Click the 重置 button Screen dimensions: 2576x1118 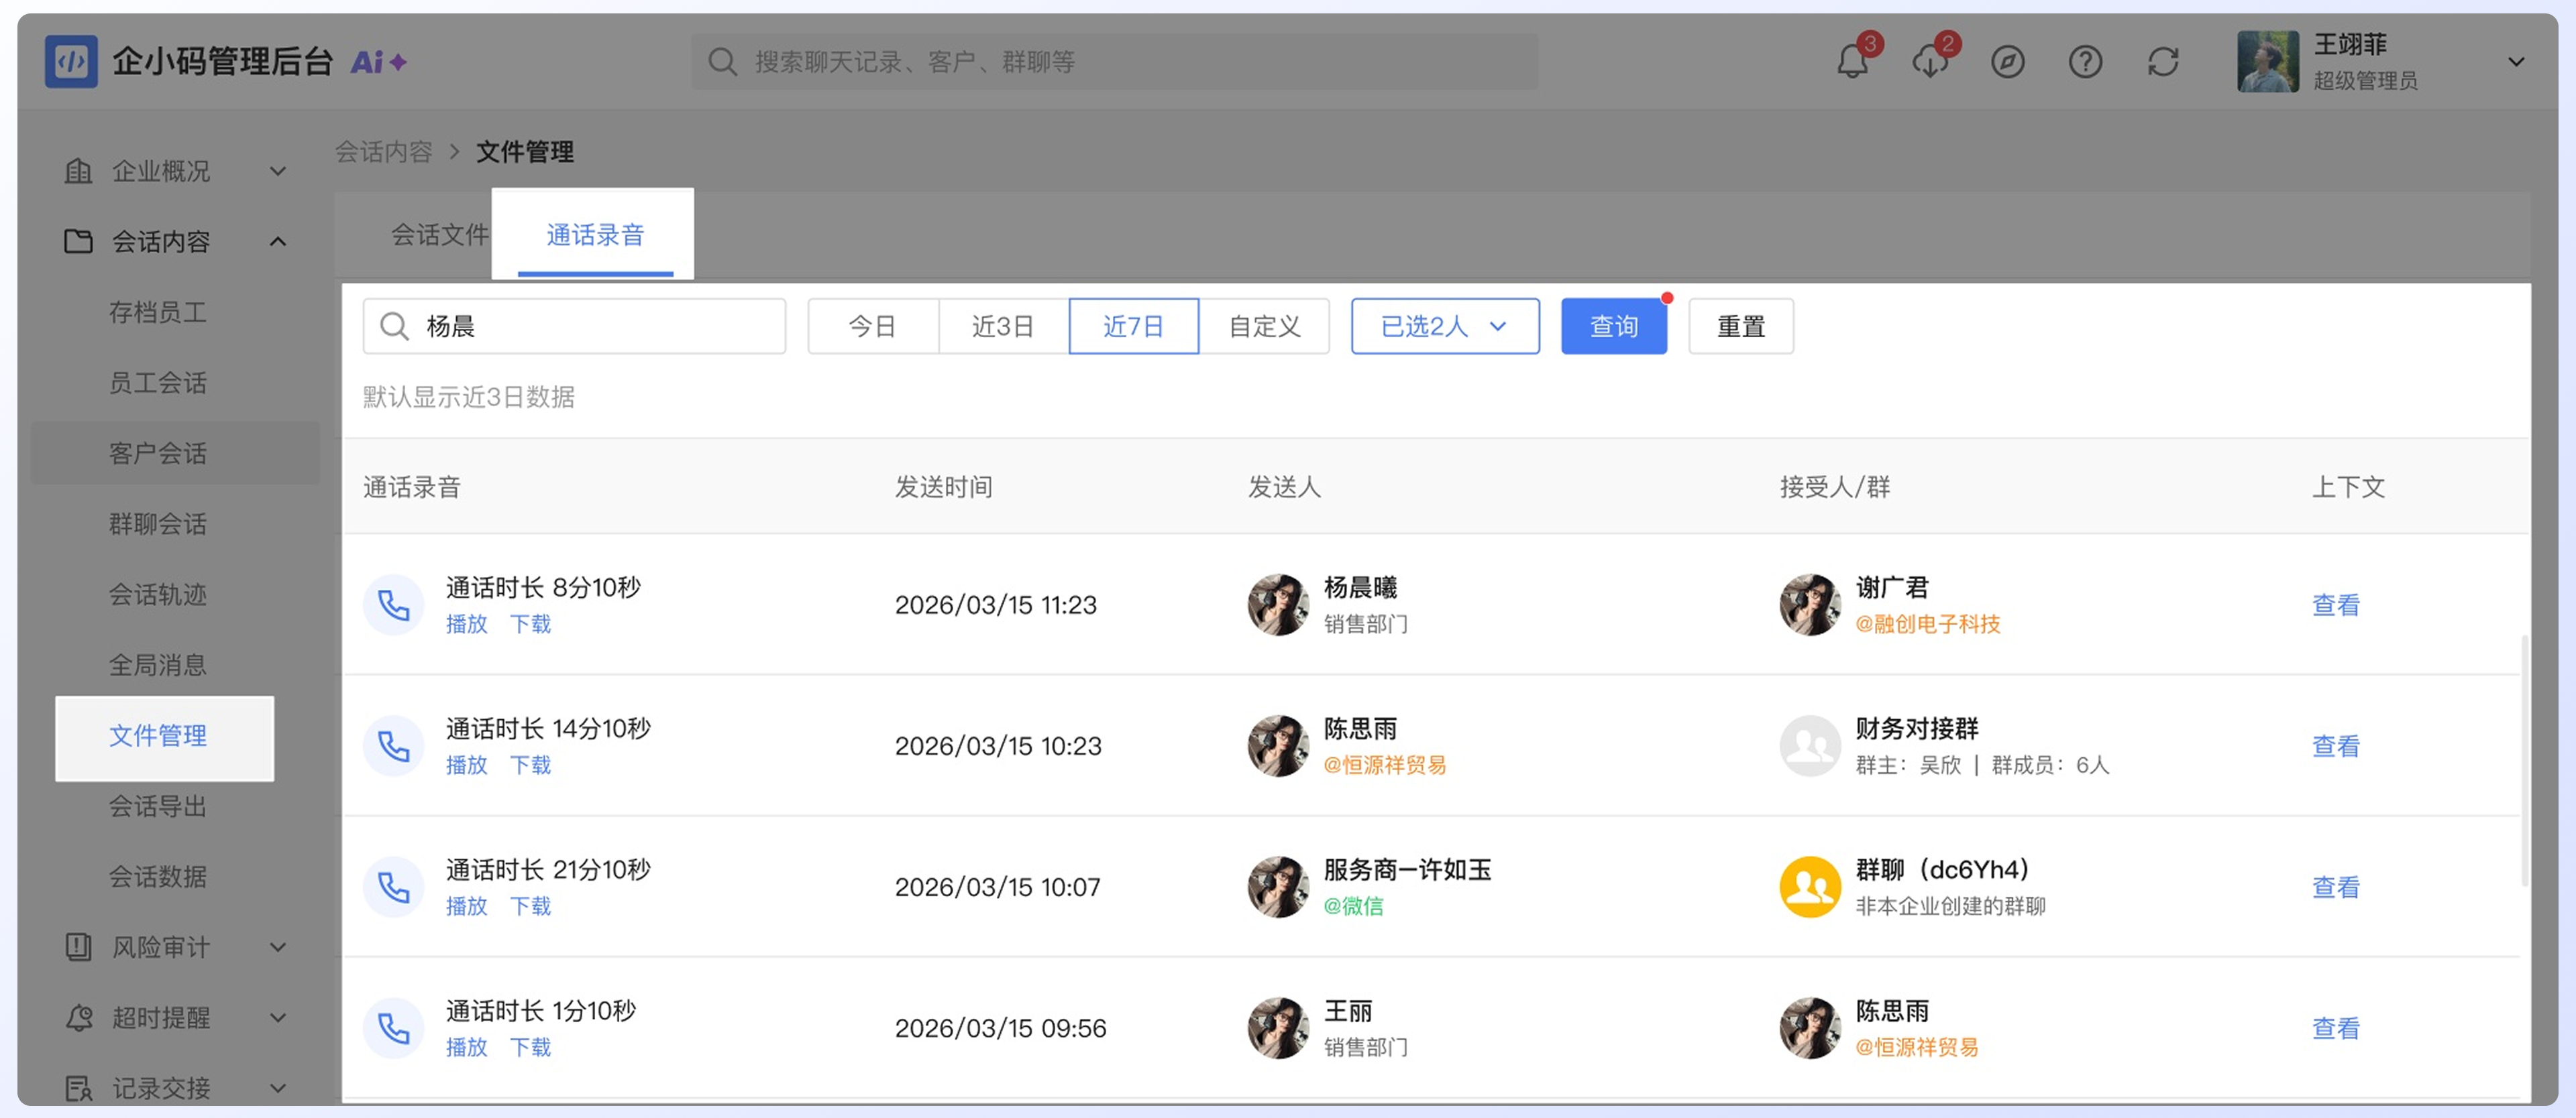click(x=1741, y=326)
